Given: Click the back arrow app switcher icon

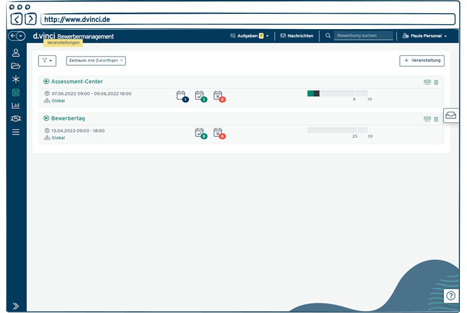Looking at the screenshot, I should tap(16, 36).
